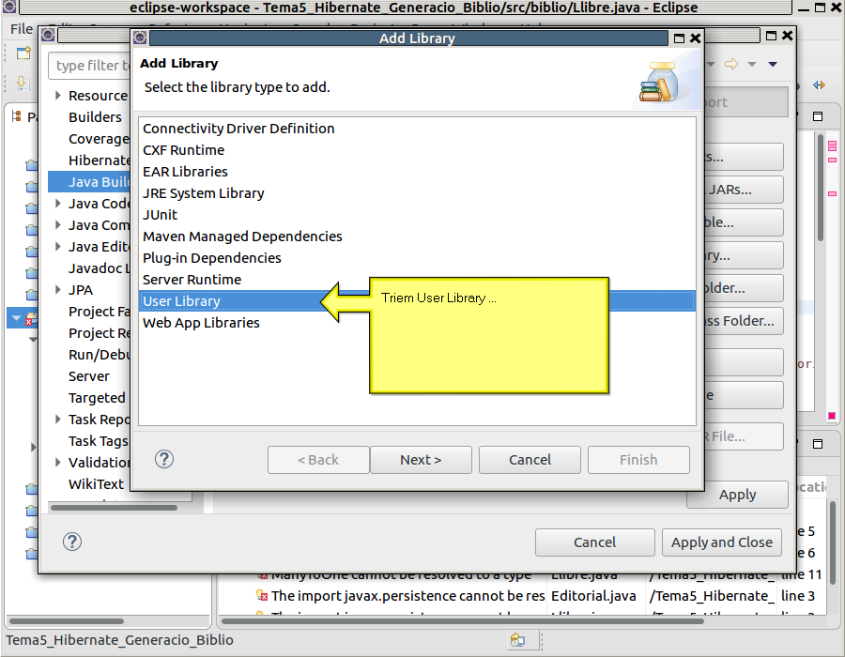Click Cancel in Add Library wizard
The image size is (845, 657).
(530, 460)
